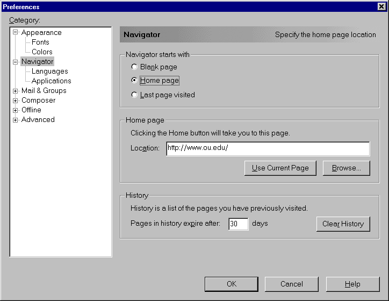The image size is (389, 301).
Task: Select Last page visited radio button
Action: coord(134,95)
